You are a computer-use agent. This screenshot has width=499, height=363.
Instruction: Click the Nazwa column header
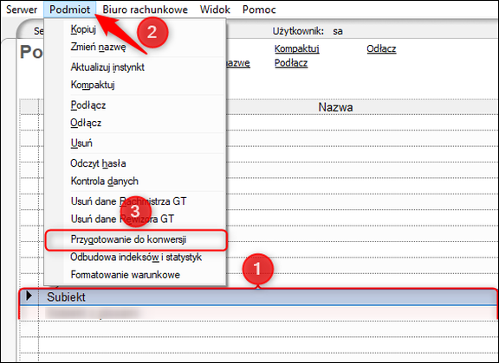[x=335, y=107]
